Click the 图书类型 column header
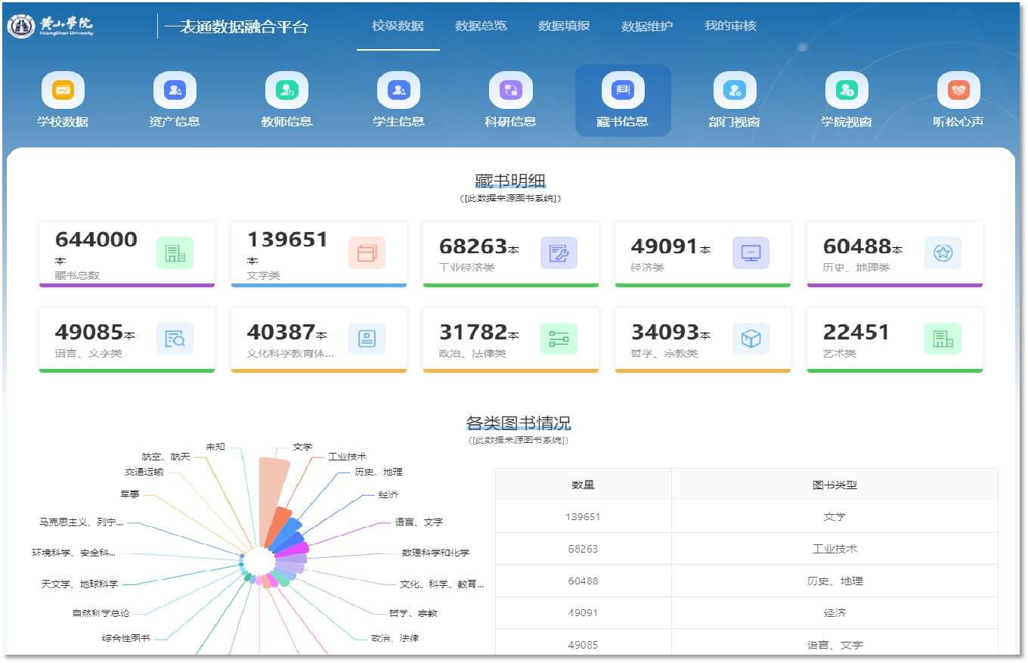The width and height of the screenshot is (1028, 663). 834,485
